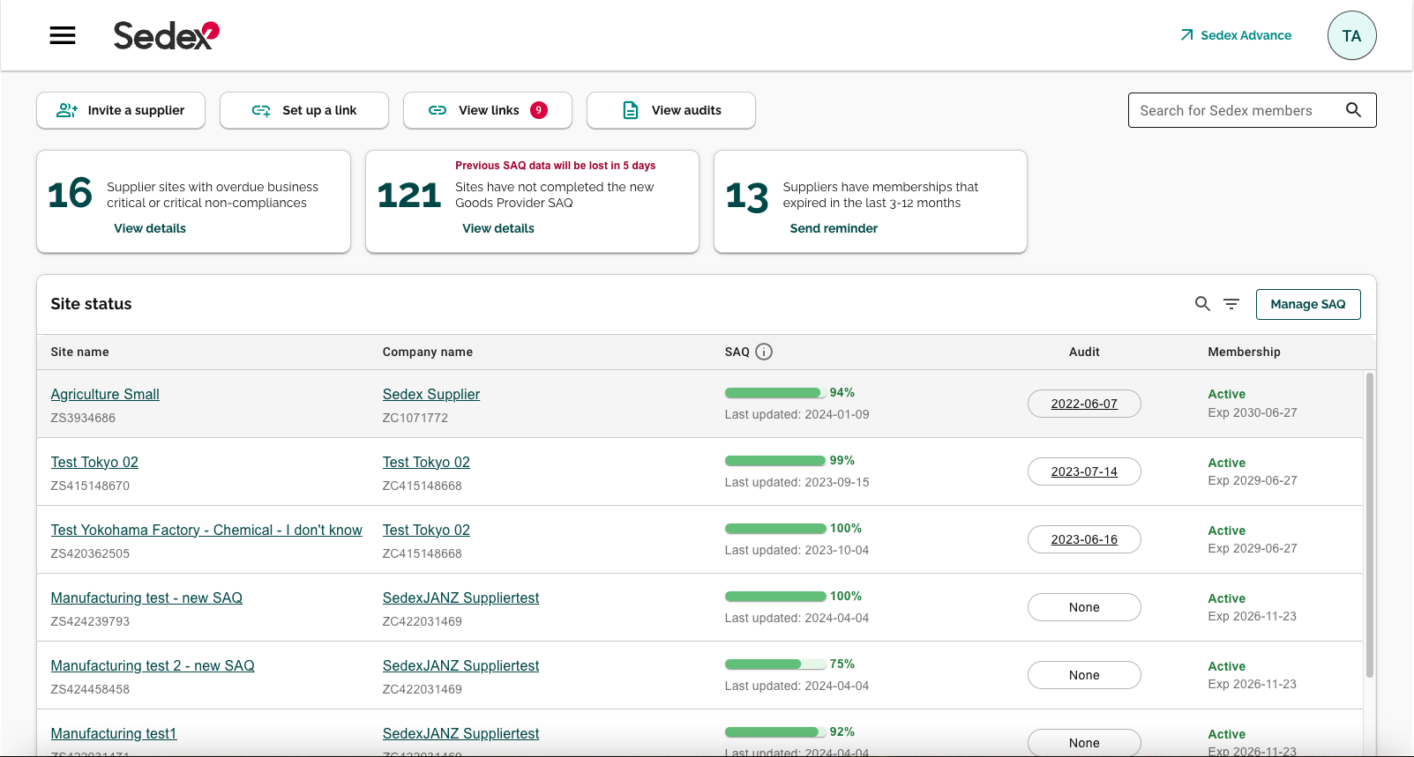Click the Last updated: 2023-10-04 text
Viewport: 1414px width, 757px height.
[797, 550]
